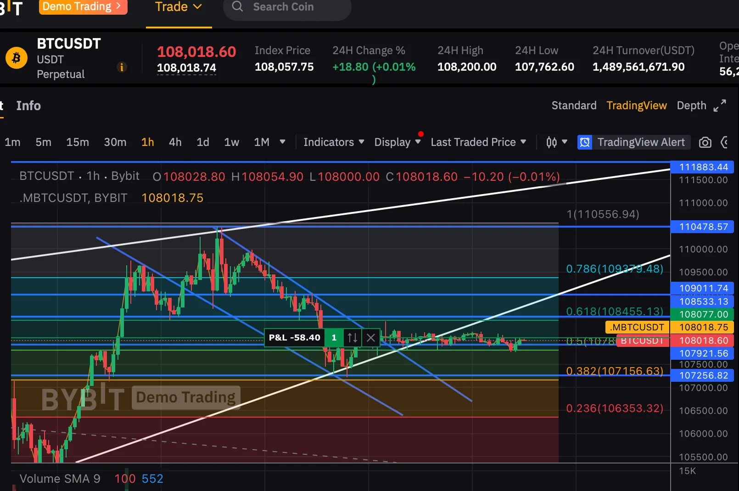Click the BTCUSDT 1h Bybit chart legend
The width and height of the screenshot is (739, 491).
pyautogui.click(x=79, y=176)
